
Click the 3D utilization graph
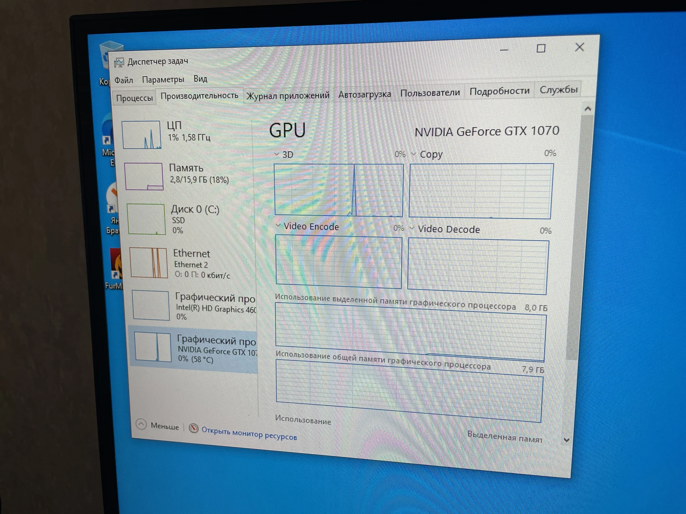click(339, 190)
